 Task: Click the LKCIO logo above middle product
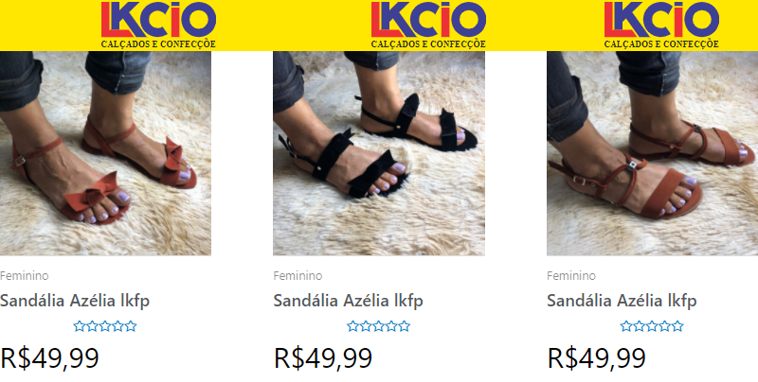click(428, 26)
